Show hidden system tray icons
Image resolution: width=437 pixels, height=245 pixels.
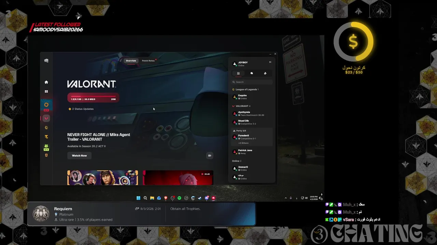point(286,198)
